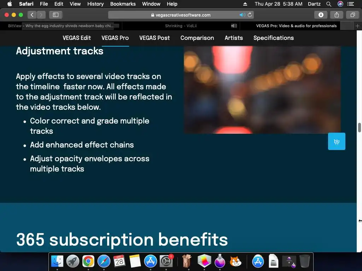Click the blue shopping cart button

(337, 141)
